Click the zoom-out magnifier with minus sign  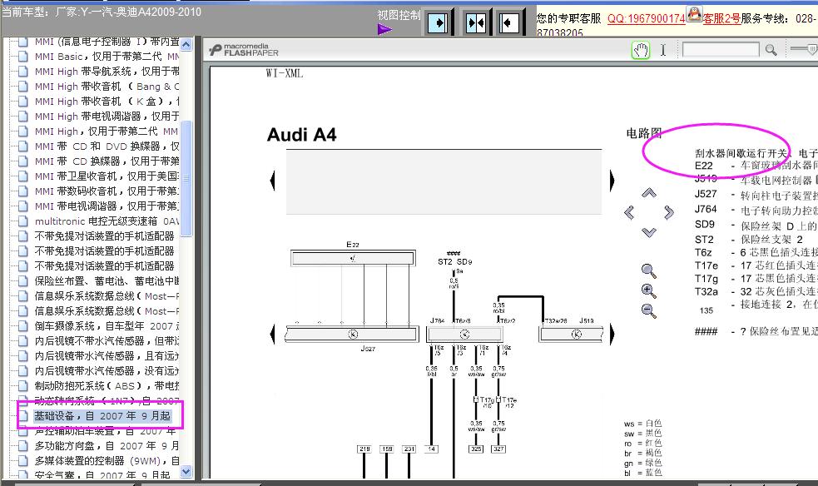(648, 310)
